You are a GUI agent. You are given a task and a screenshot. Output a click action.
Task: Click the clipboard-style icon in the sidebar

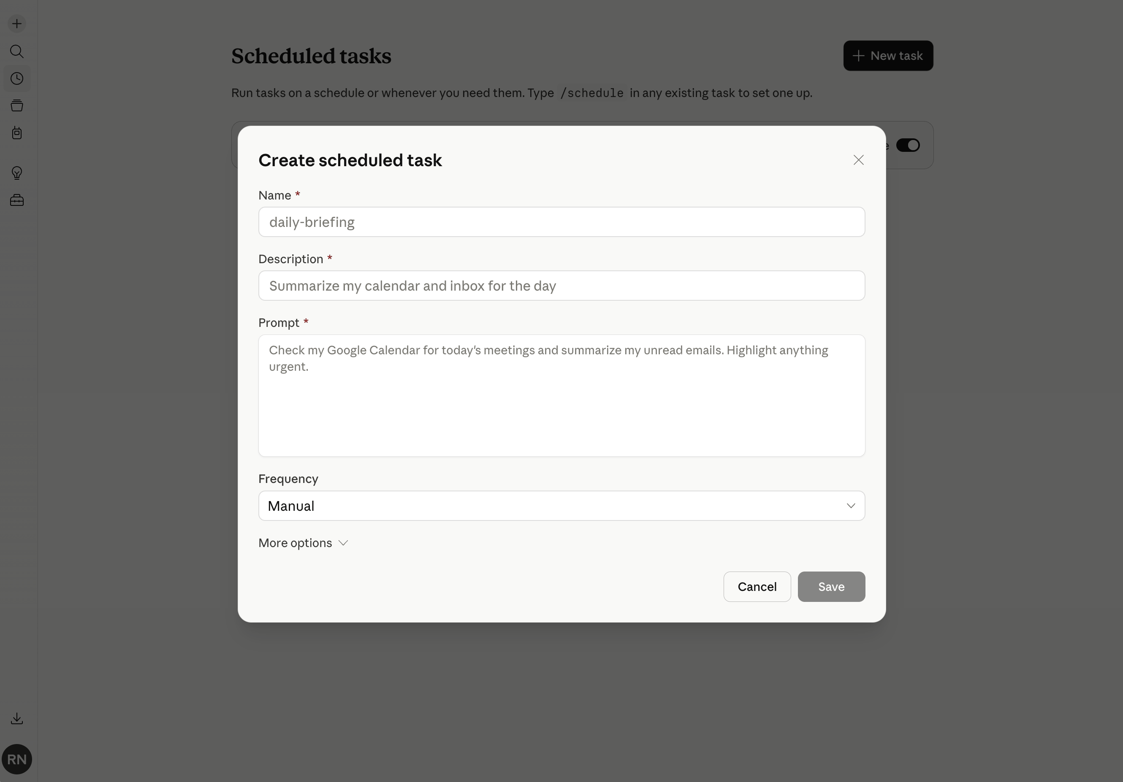point(17,133)
